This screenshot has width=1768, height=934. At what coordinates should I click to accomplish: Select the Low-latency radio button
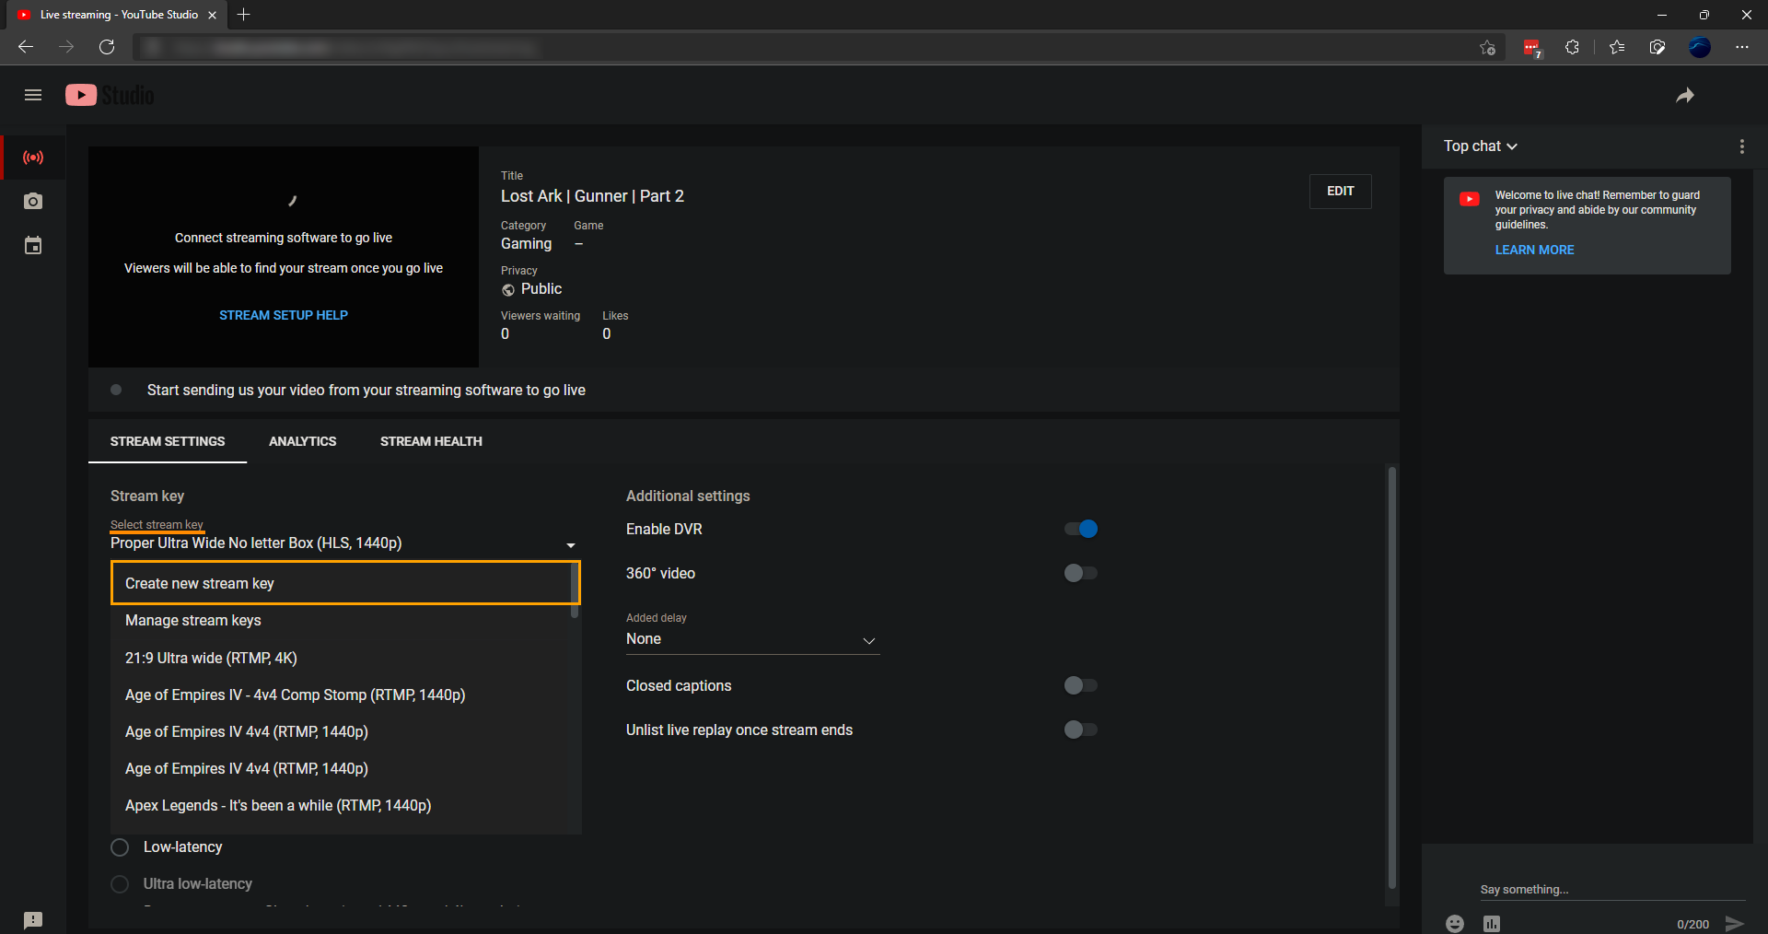click(x=120, y=847)
